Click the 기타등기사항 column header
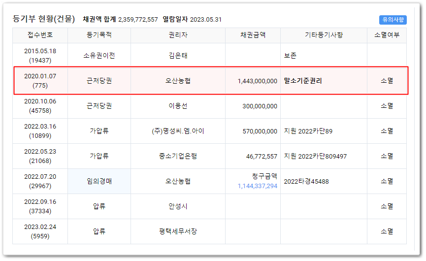 (x=324, y=35)
